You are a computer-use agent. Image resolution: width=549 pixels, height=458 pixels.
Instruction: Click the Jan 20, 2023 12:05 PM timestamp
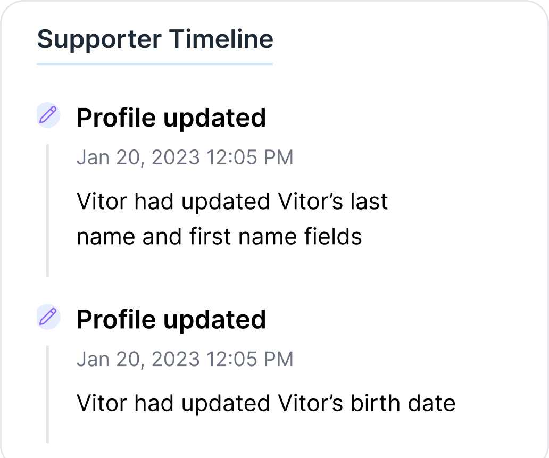coord(185,157)
